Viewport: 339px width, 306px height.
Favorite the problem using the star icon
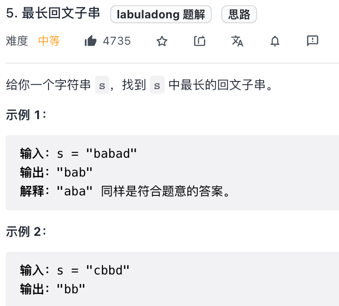162,41
